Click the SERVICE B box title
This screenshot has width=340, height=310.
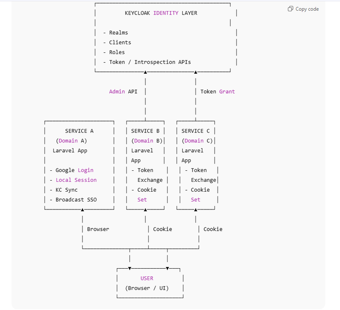(x=145, y=131)
